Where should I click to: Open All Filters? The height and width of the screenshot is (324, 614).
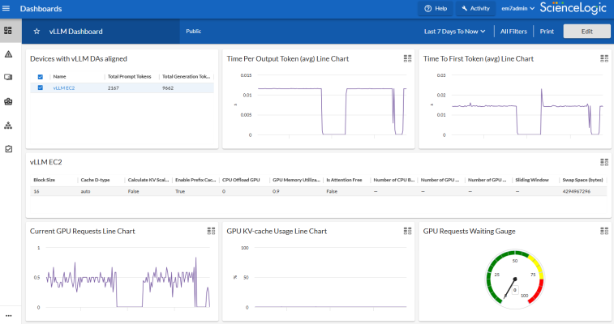click(x=513, y=32)
